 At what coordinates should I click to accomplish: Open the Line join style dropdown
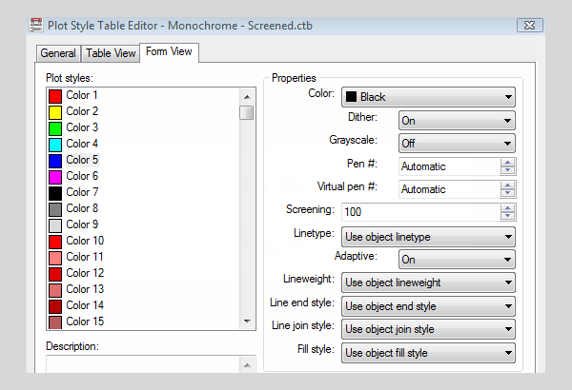(428, 329)
